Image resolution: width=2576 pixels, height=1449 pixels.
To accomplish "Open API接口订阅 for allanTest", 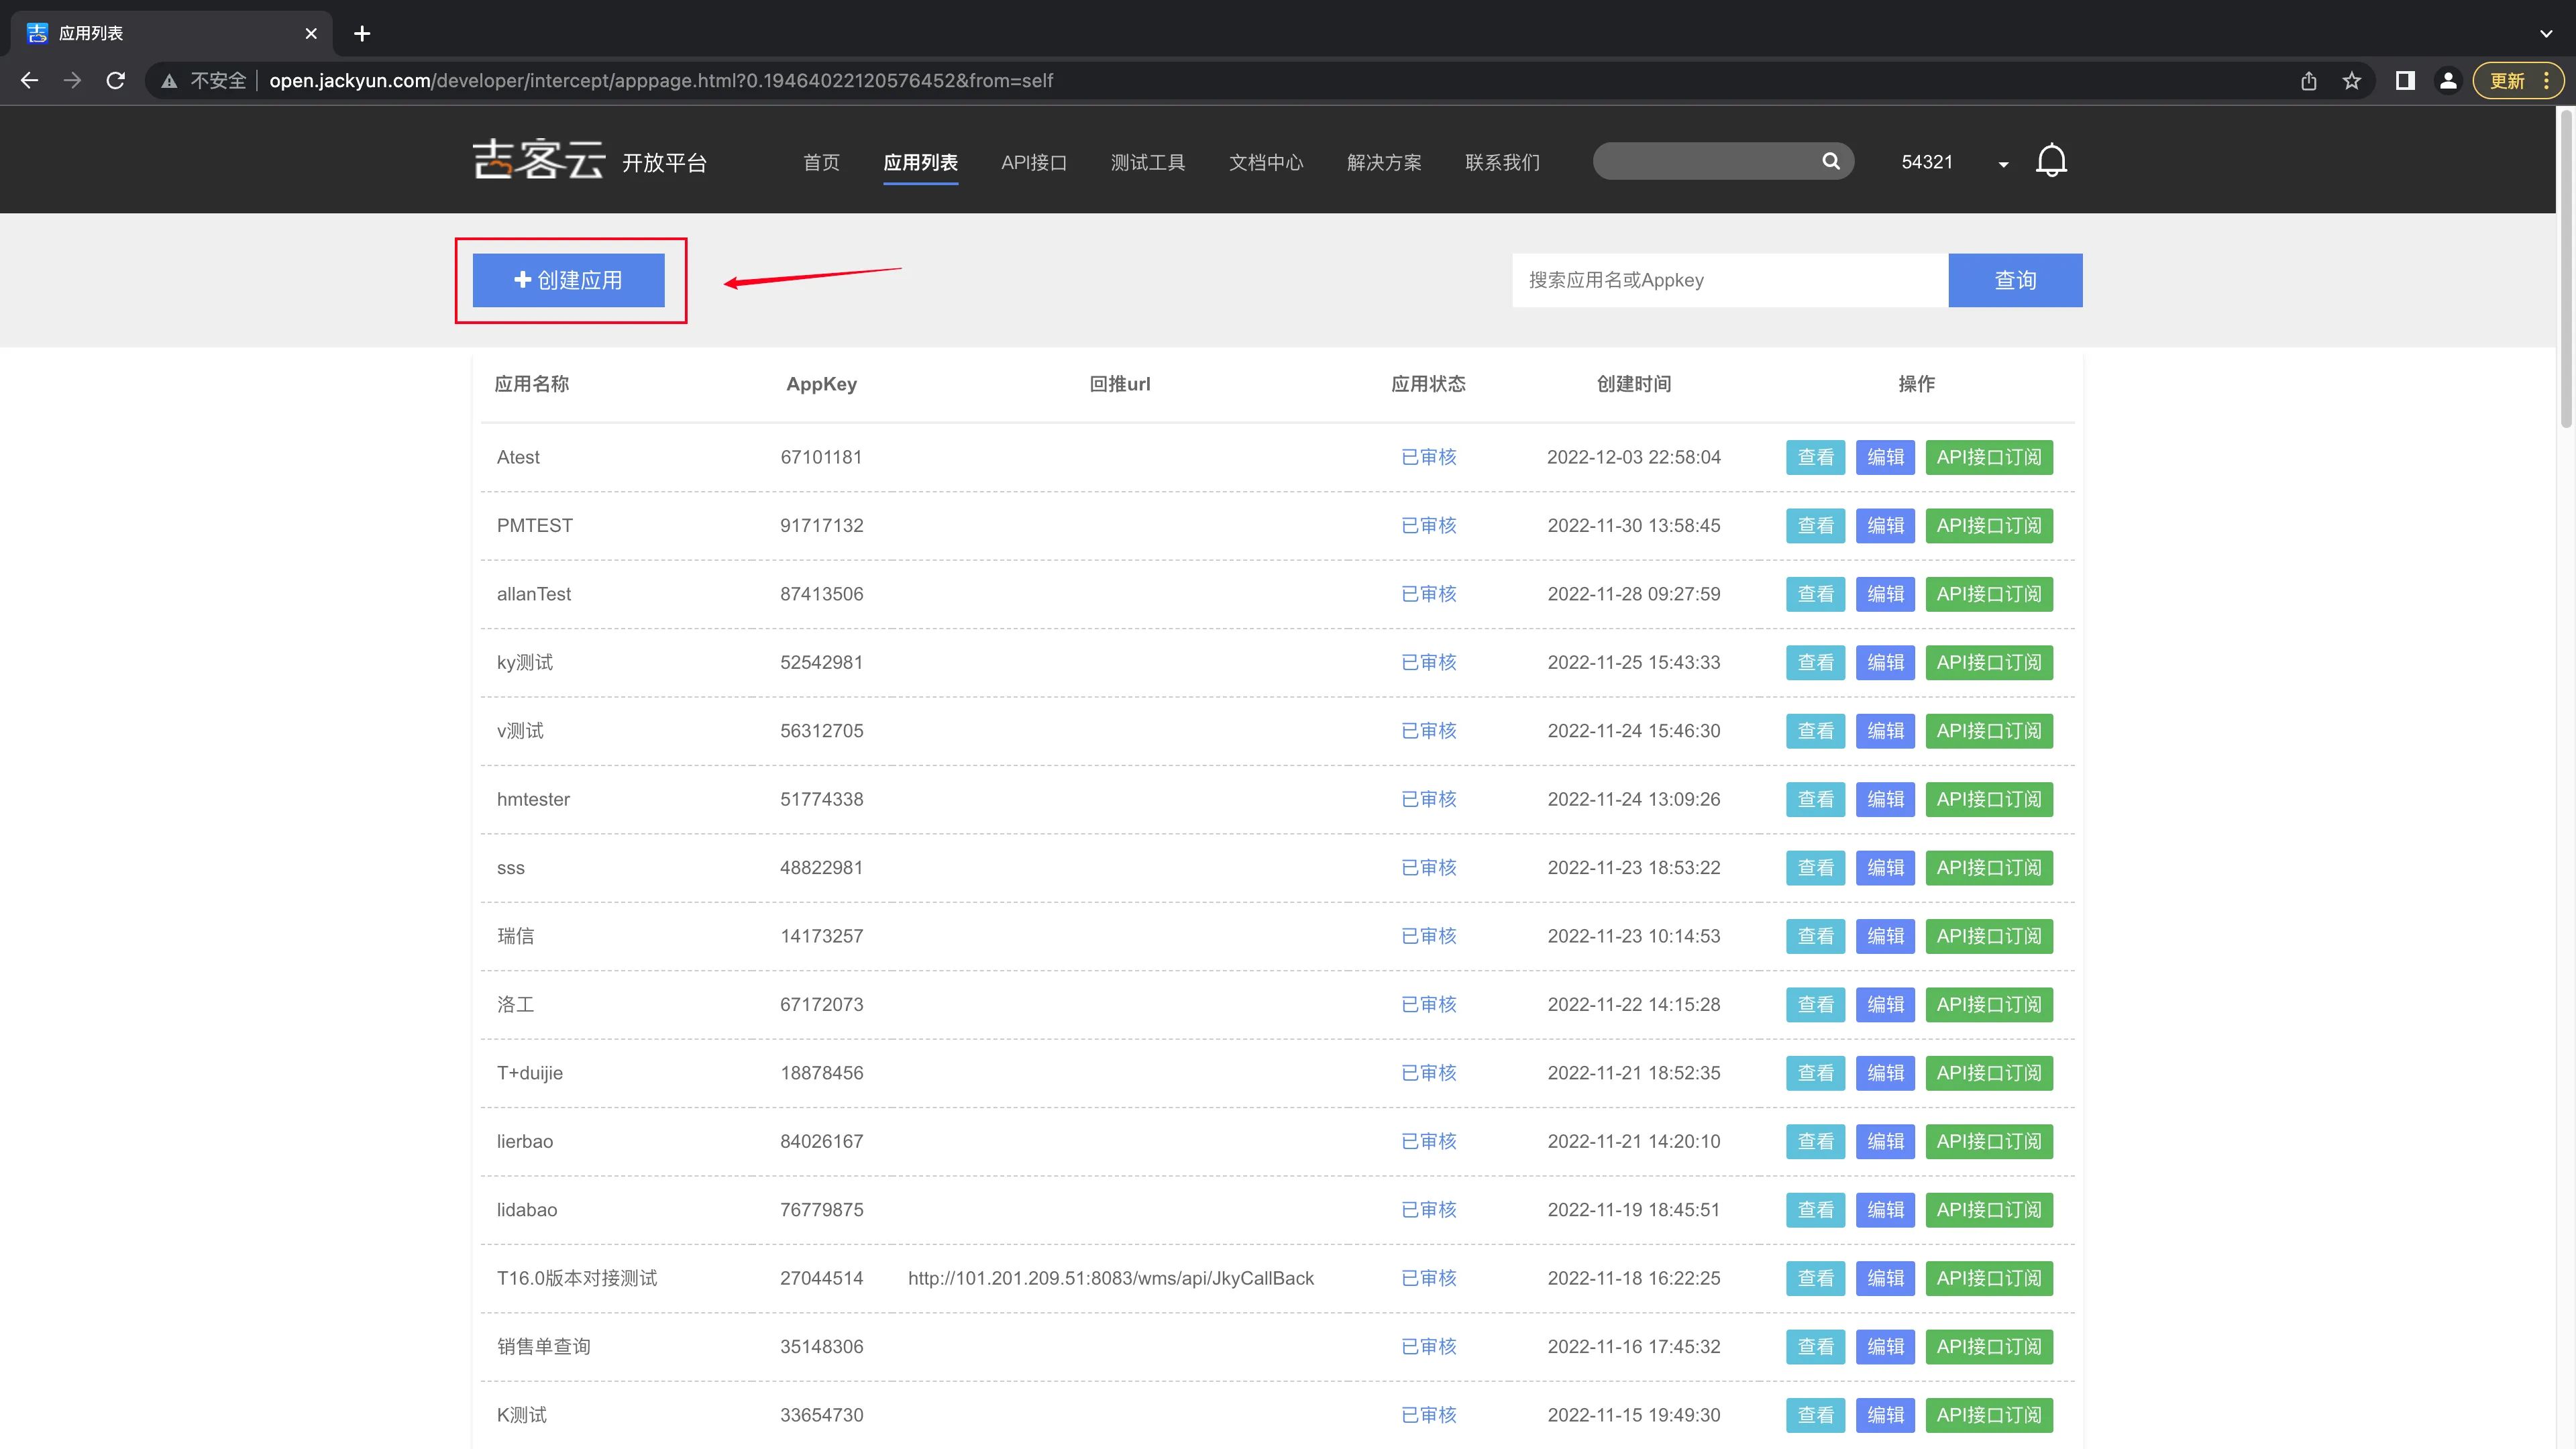I will tap(1989, 594).
